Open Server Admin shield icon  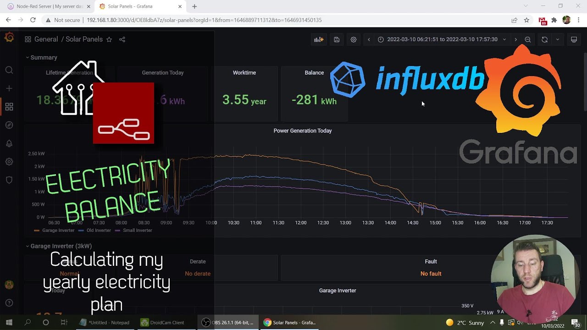point(9,180)
